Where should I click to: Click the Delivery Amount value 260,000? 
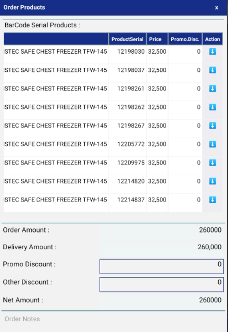pos(210,247)
